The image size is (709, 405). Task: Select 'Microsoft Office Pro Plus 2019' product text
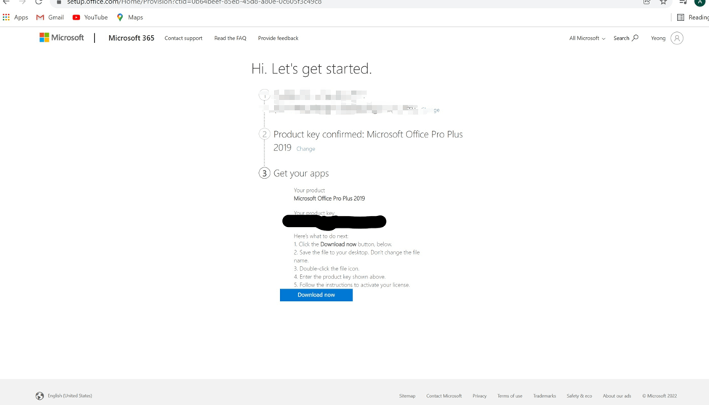click(329, 199)
